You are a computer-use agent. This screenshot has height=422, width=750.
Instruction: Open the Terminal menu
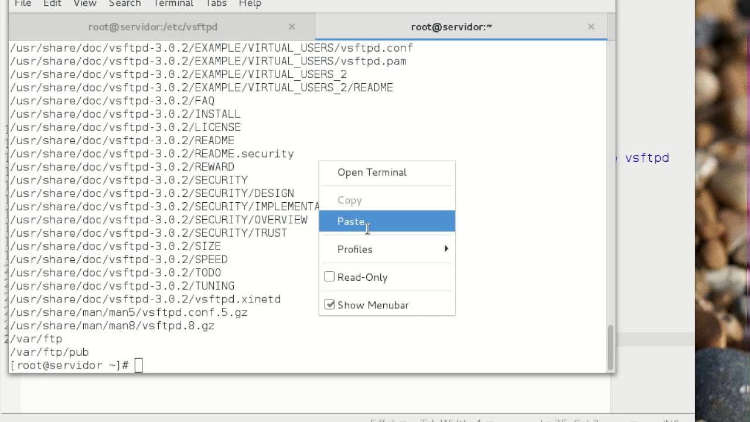[x=173, y=4]
